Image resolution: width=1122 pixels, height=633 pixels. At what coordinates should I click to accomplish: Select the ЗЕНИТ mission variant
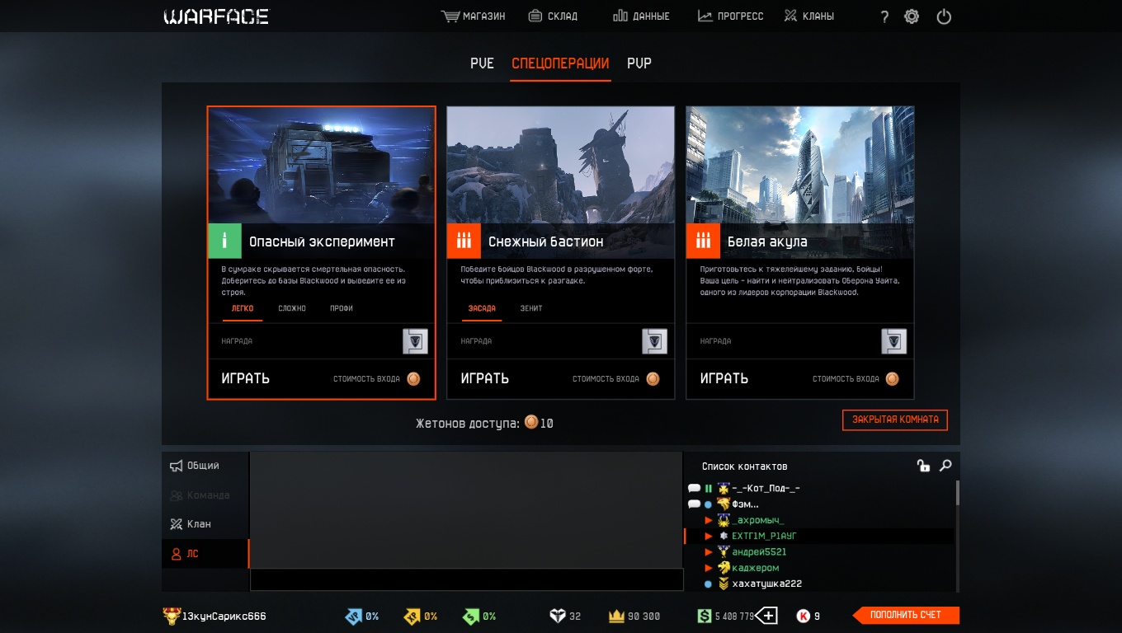[531, 308]
